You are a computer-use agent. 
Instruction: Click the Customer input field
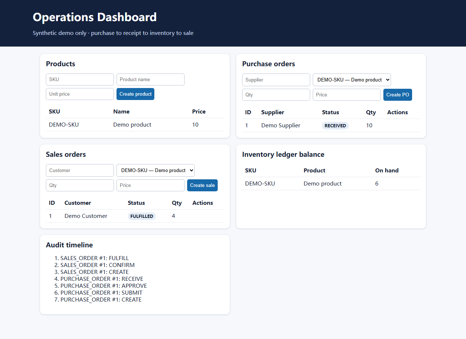80,170
